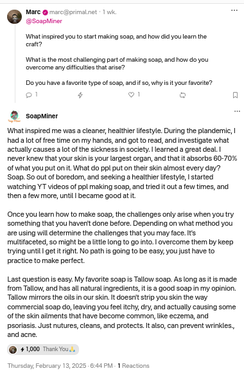Click the zap lightning icon on Marc's post

click(80, 95)
